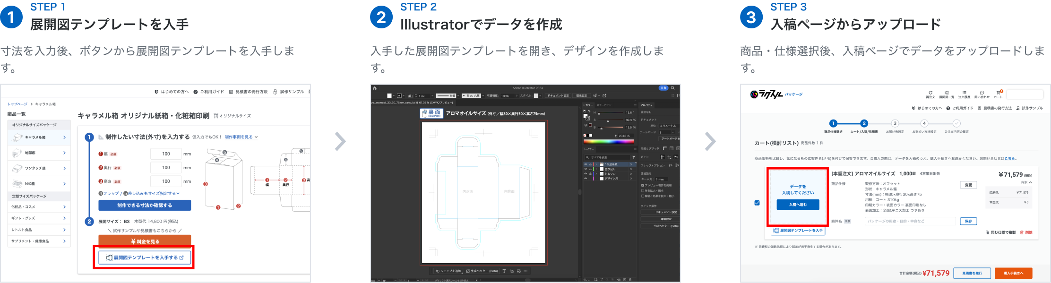
Task: Click the layers panel filter funnel icon
Action: (634, 157)
